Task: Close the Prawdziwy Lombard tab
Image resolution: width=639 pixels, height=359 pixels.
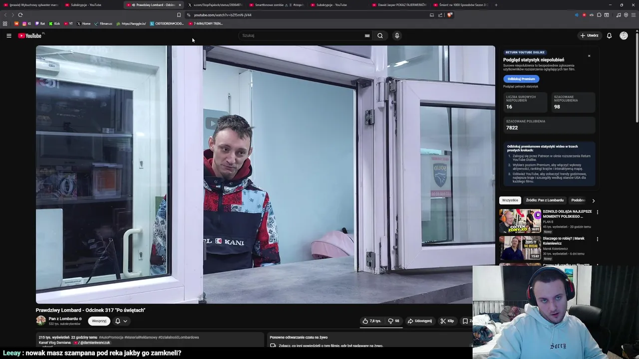Action: click(x=180, y=5)
